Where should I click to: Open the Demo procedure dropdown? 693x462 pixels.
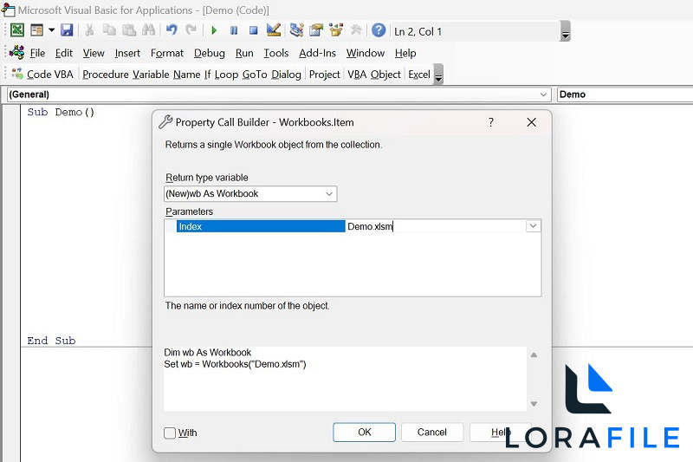point(625,94)
